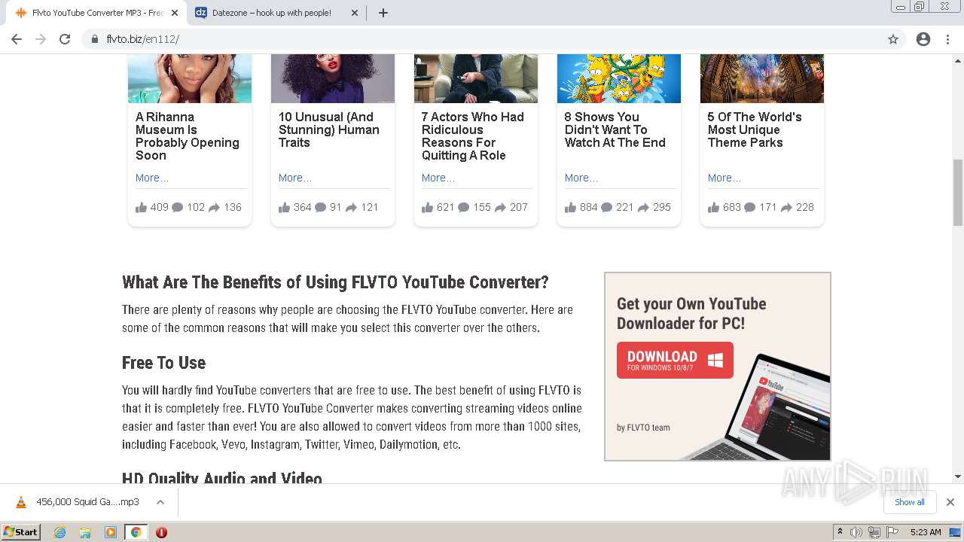Like the Rihanna Museum article thumbs-up icon
The width and height of the screenshot is (964, 542).
coord(141,207)
